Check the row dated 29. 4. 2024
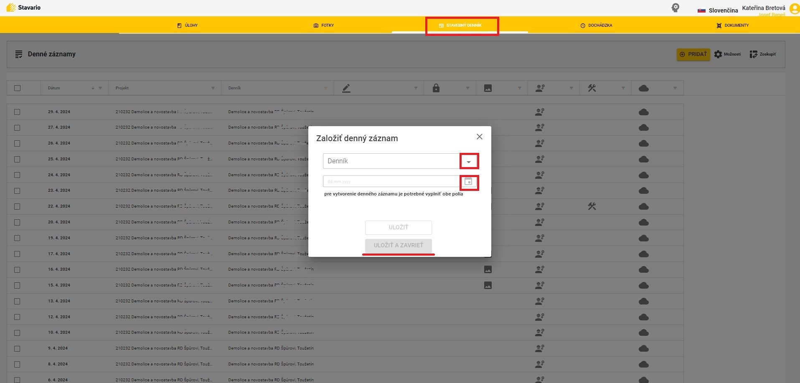The image size is (800, 383). pos(17,112)
